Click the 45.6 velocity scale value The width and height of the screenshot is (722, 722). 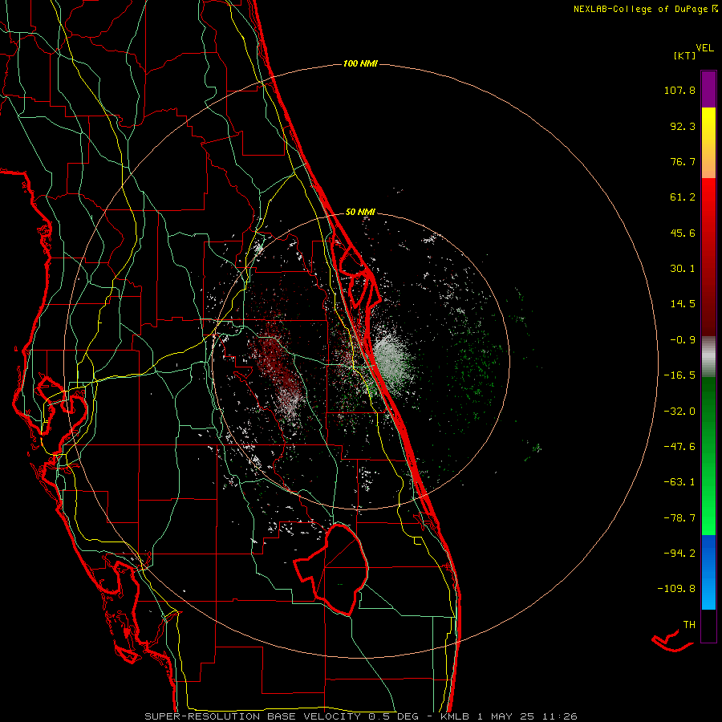click(x=683, y=233)
